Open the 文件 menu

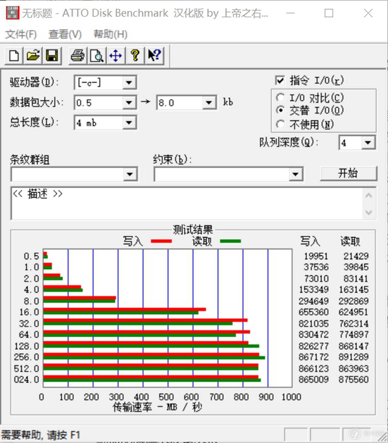(21, 34)
